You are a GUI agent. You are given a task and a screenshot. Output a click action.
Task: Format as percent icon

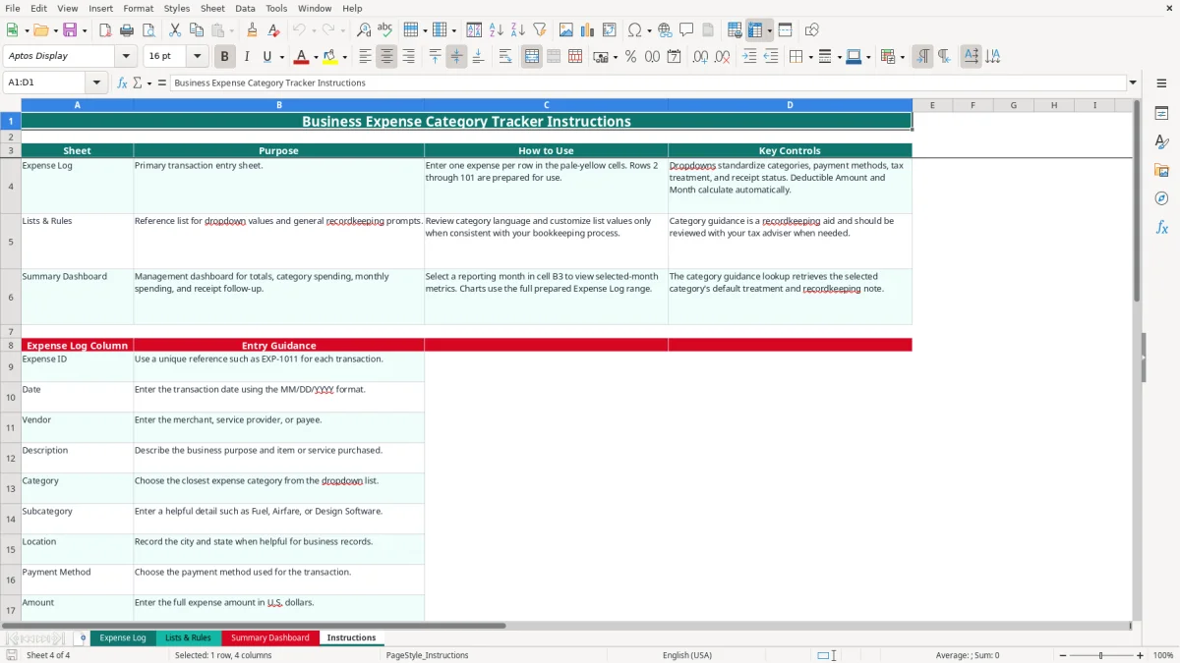tap(630, 57)
